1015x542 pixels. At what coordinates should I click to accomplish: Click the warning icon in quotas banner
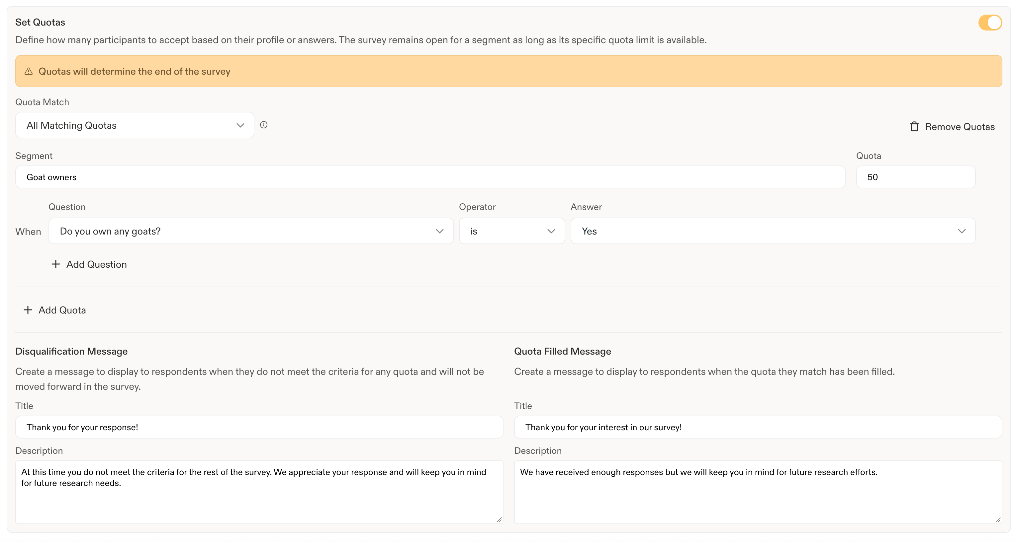28,71
